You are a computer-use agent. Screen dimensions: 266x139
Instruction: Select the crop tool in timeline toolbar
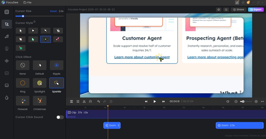click(78, 101)
